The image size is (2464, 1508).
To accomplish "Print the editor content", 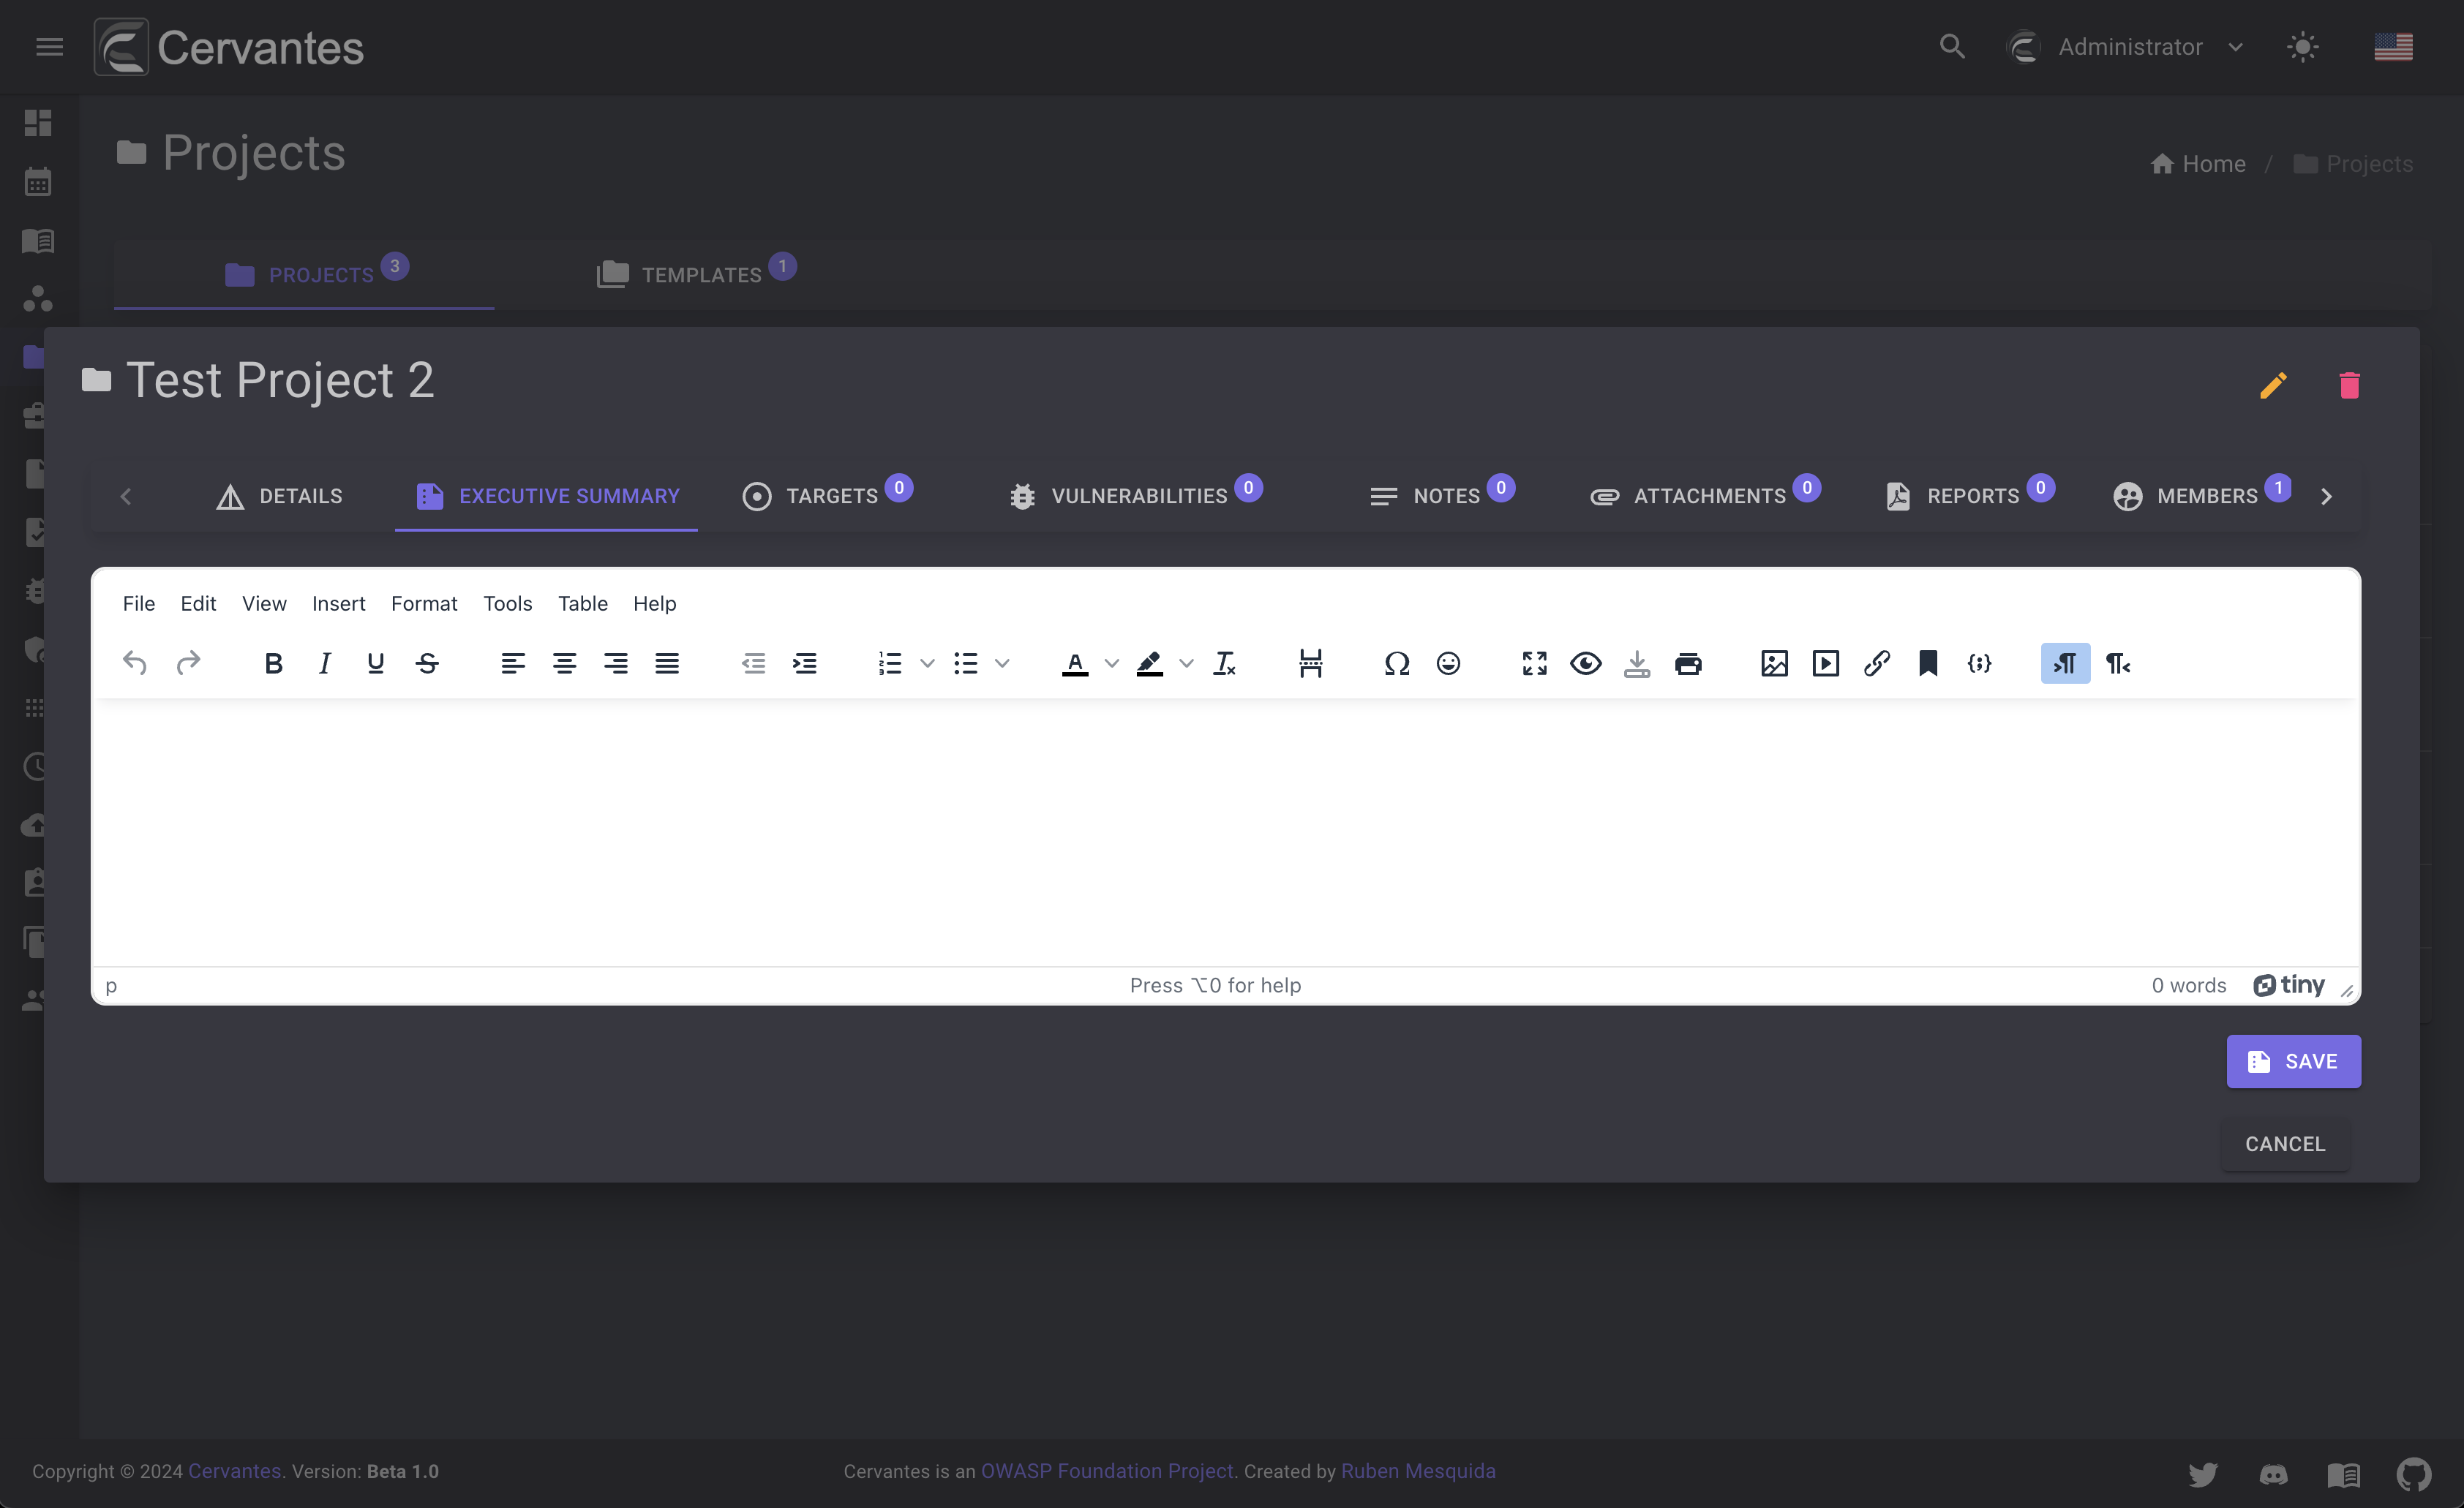I will click(x=1688, y=663).
